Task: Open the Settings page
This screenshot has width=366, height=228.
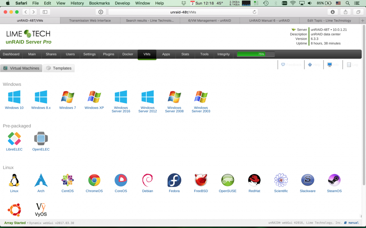Action: 89,54
